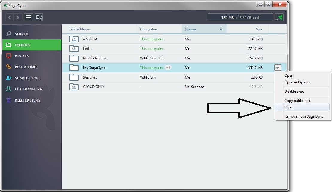332x192 pixels.
Task: Expand the +4 computers badge for My SugarSync
Action: 168,67
